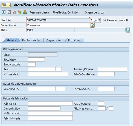The width and height of the screenshot is (133, 126).
Task: Click the Denomin.tipo input field
Action: point(44,109)
